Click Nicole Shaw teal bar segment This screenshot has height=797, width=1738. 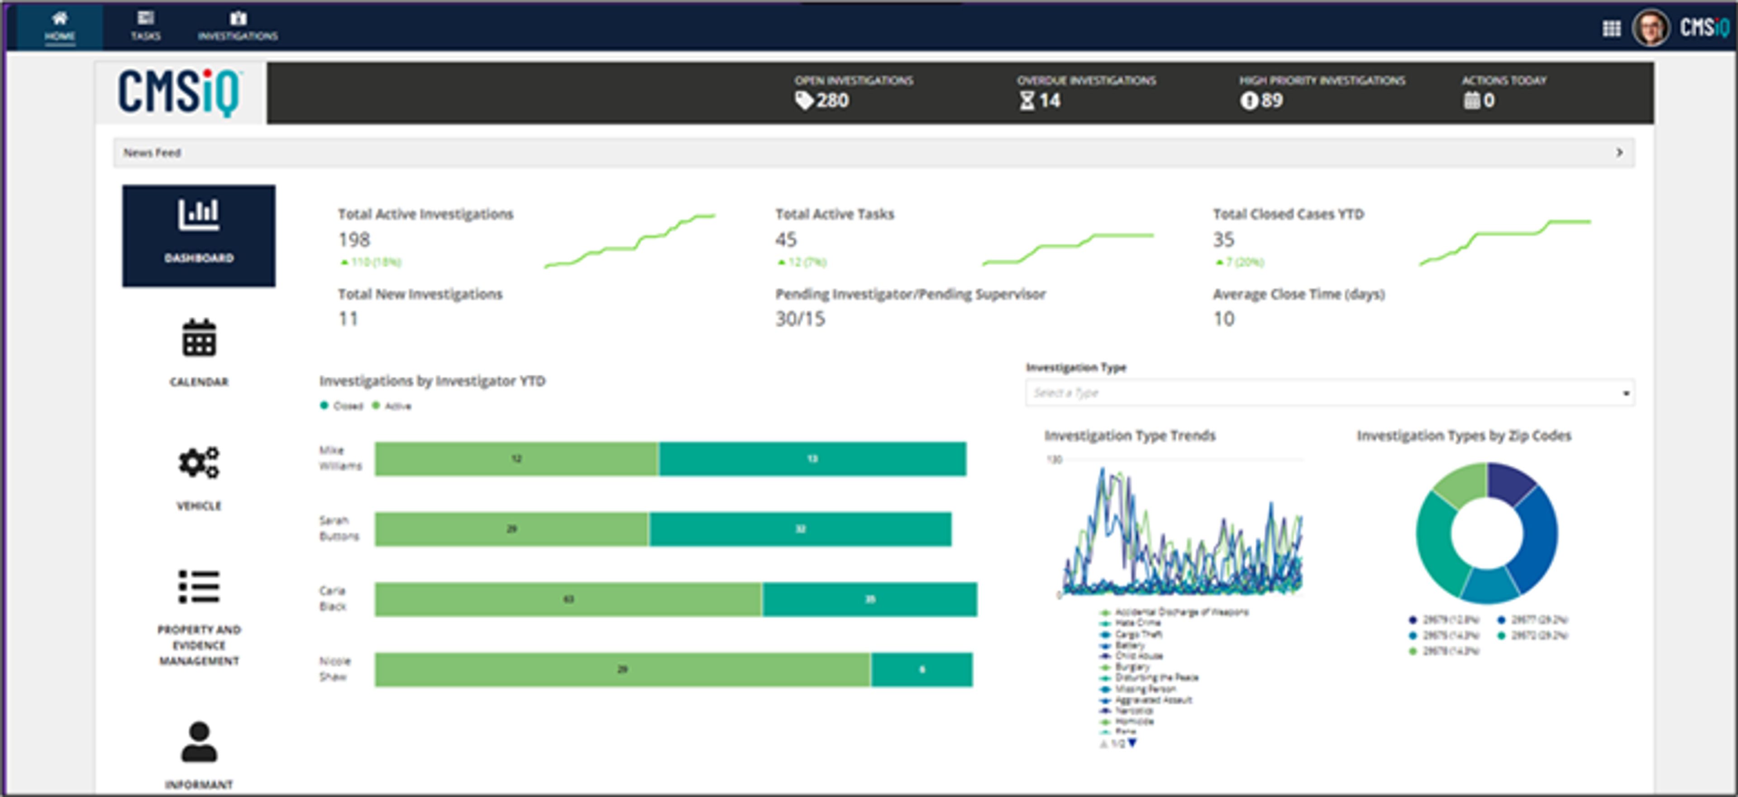click(922, 669)
